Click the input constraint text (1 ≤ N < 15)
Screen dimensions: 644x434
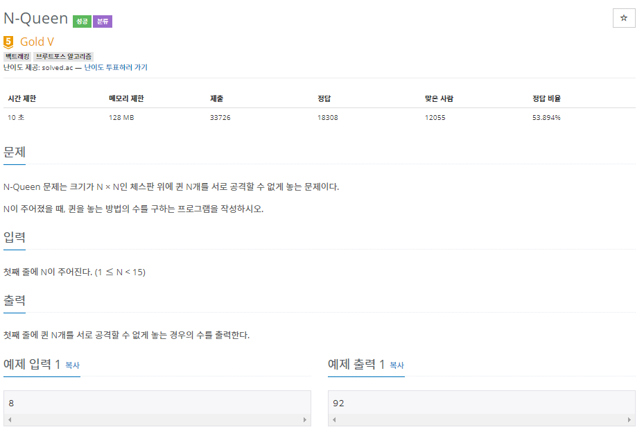click(120, 272)
